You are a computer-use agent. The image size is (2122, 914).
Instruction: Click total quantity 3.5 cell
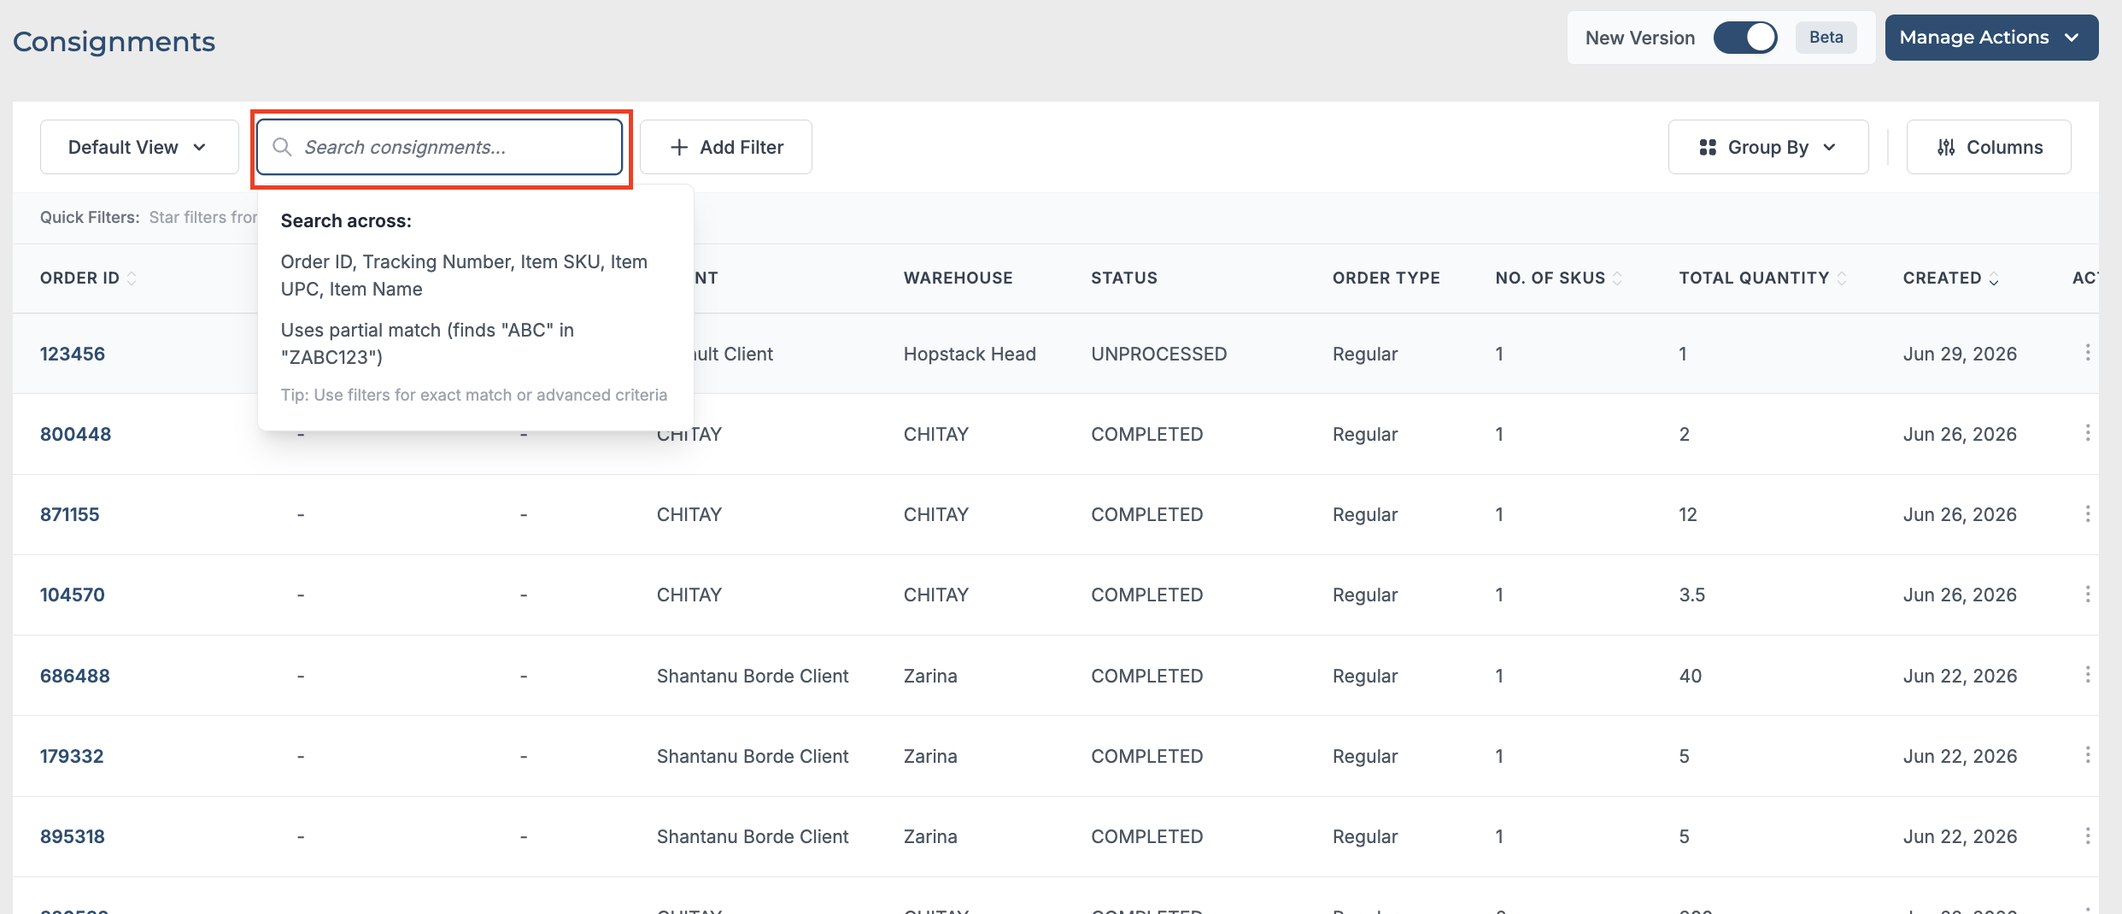(x=1692, y=595)
